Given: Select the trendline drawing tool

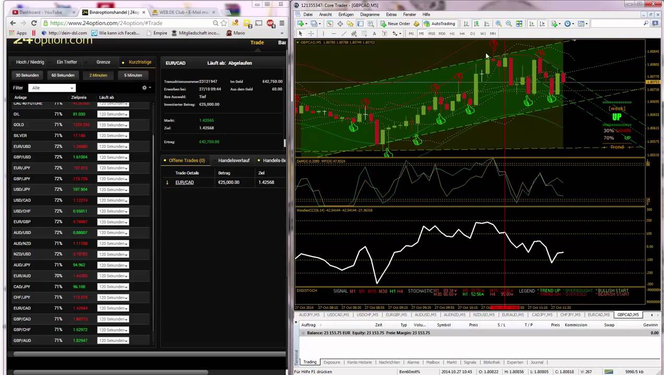Looking at the screenshot, I should click(343, 33).
